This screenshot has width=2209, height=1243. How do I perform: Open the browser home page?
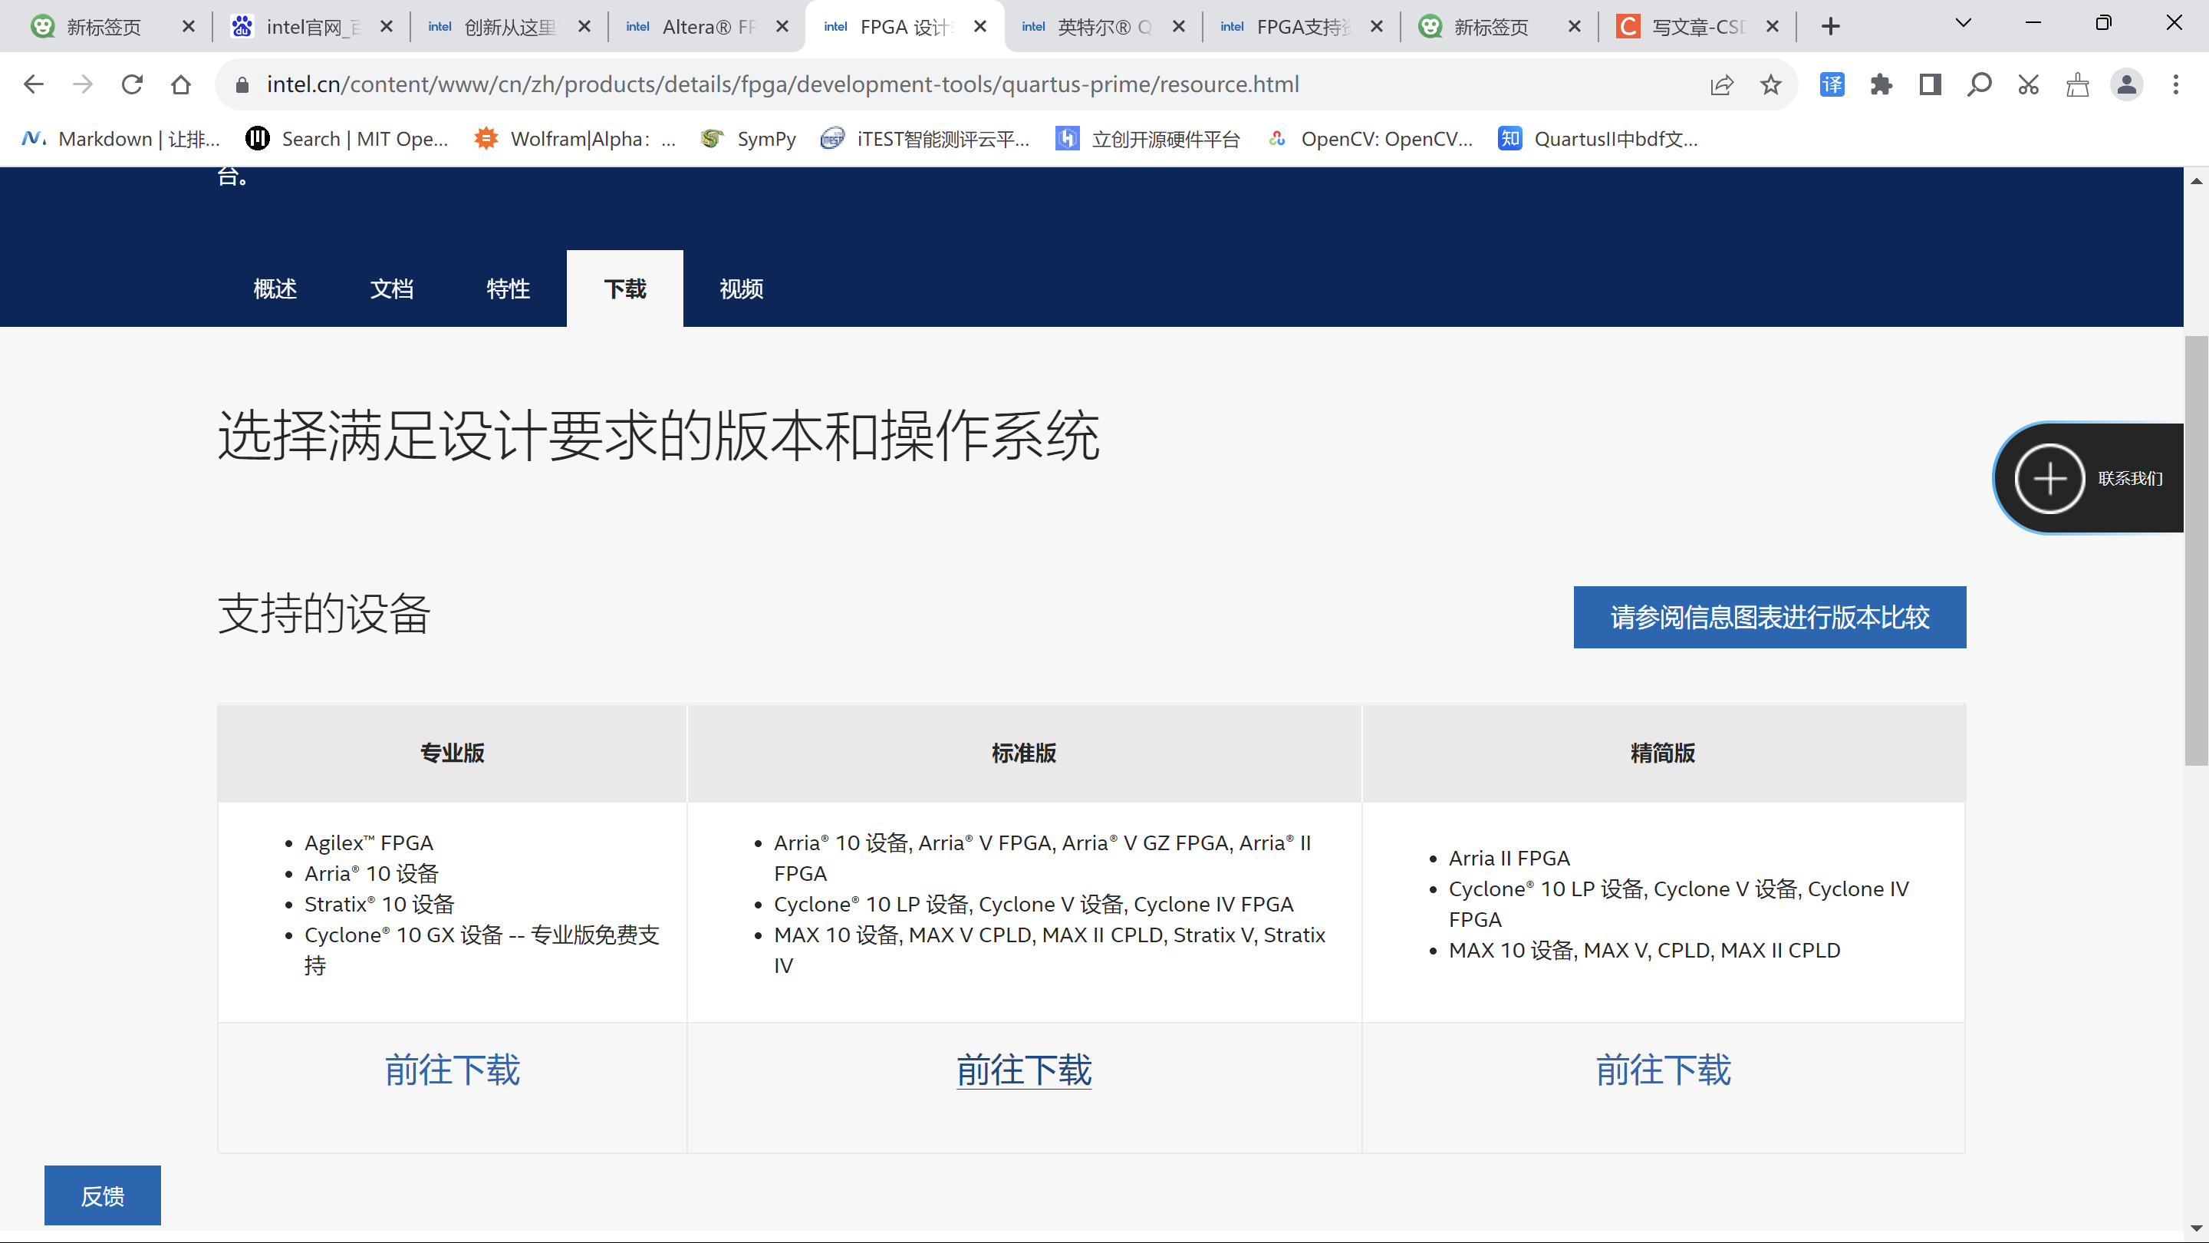181,84
